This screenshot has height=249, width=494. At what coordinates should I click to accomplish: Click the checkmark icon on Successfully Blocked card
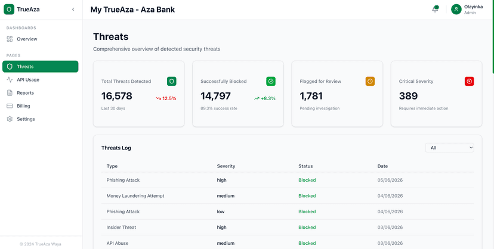tap(271, 82)
